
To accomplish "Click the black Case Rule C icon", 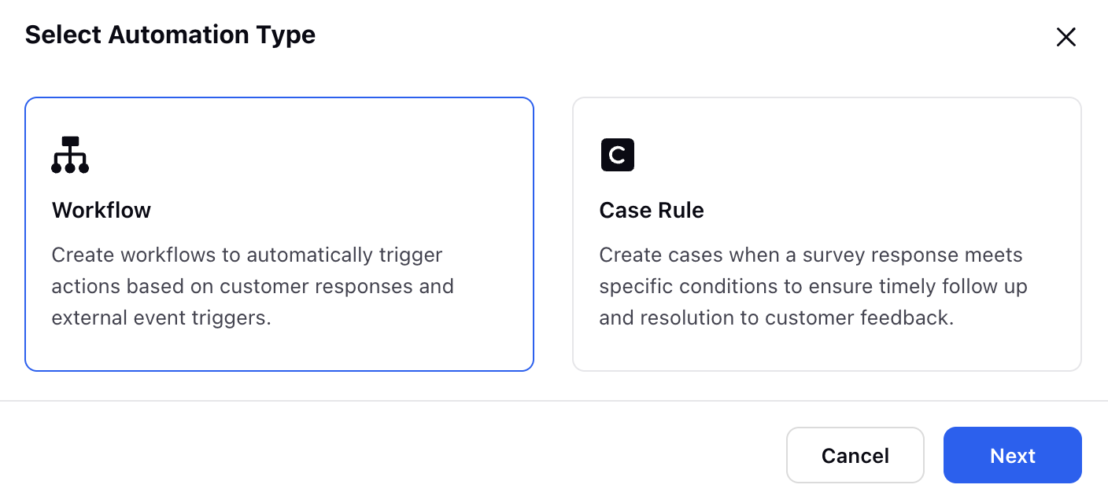I will pyautogui.click(x=618, y=155).
